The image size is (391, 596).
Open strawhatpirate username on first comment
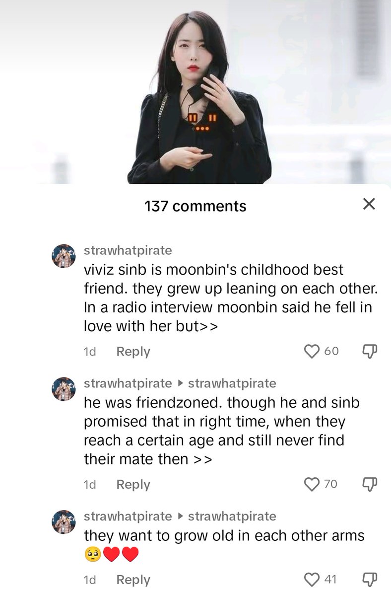128,250
